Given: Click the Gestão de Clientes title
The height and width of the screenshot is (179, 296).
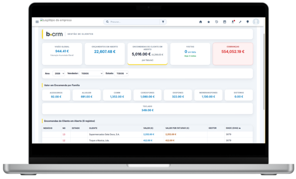Looking at the screenshot, I should [x=81, y=34].
